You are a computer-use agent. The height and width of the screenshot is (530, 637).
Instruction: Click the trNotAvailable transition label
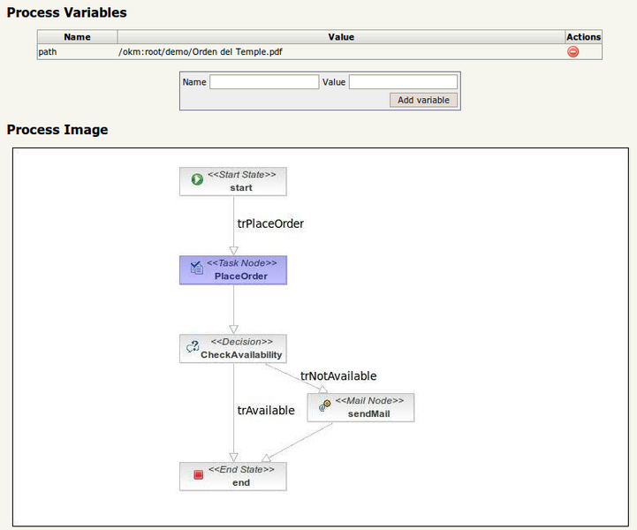(x=338, y=376)
